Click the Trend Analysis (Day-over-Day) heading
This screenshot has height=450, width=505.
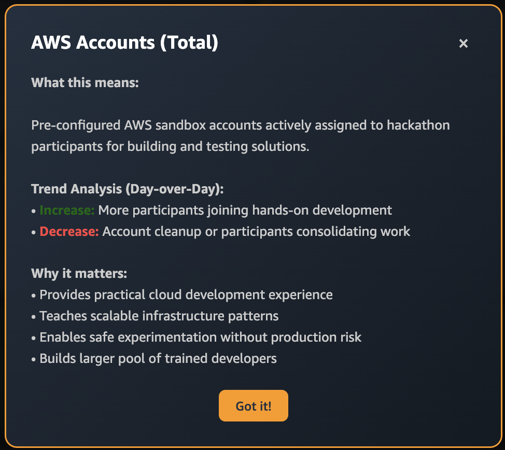(128, 189)
